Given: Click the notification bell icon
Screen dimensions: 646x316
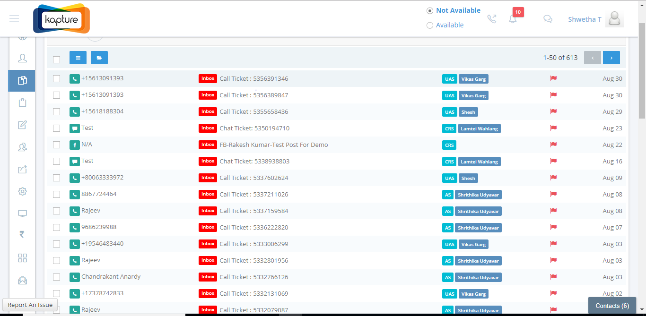Looking at the screenshot, I should (513, 19).
